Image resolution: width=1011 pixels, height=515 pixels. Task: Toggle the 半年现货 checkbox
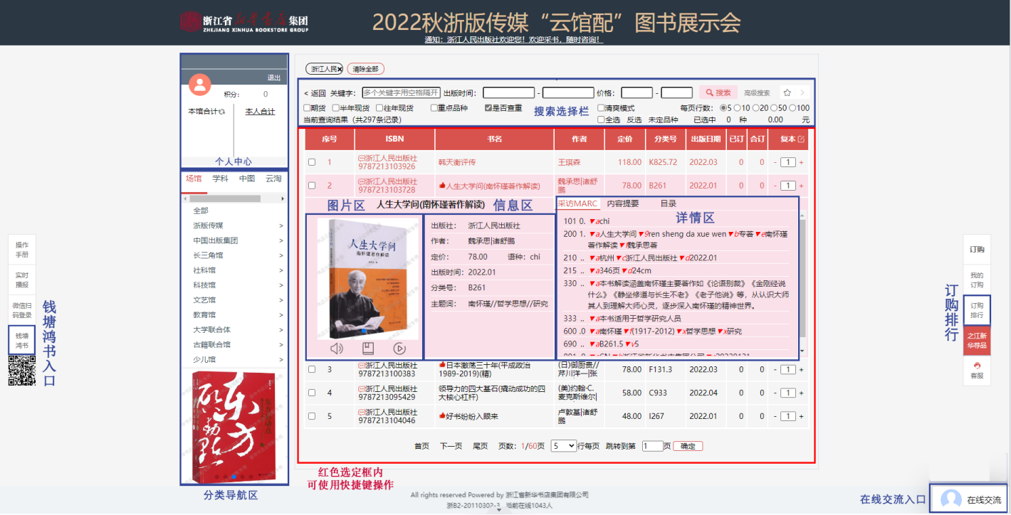coord(336,108)
